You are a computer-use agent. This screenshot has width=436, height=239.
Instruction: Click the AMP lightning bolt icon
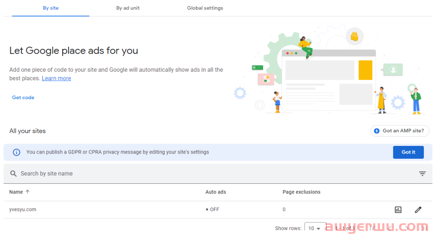[377, 131]
